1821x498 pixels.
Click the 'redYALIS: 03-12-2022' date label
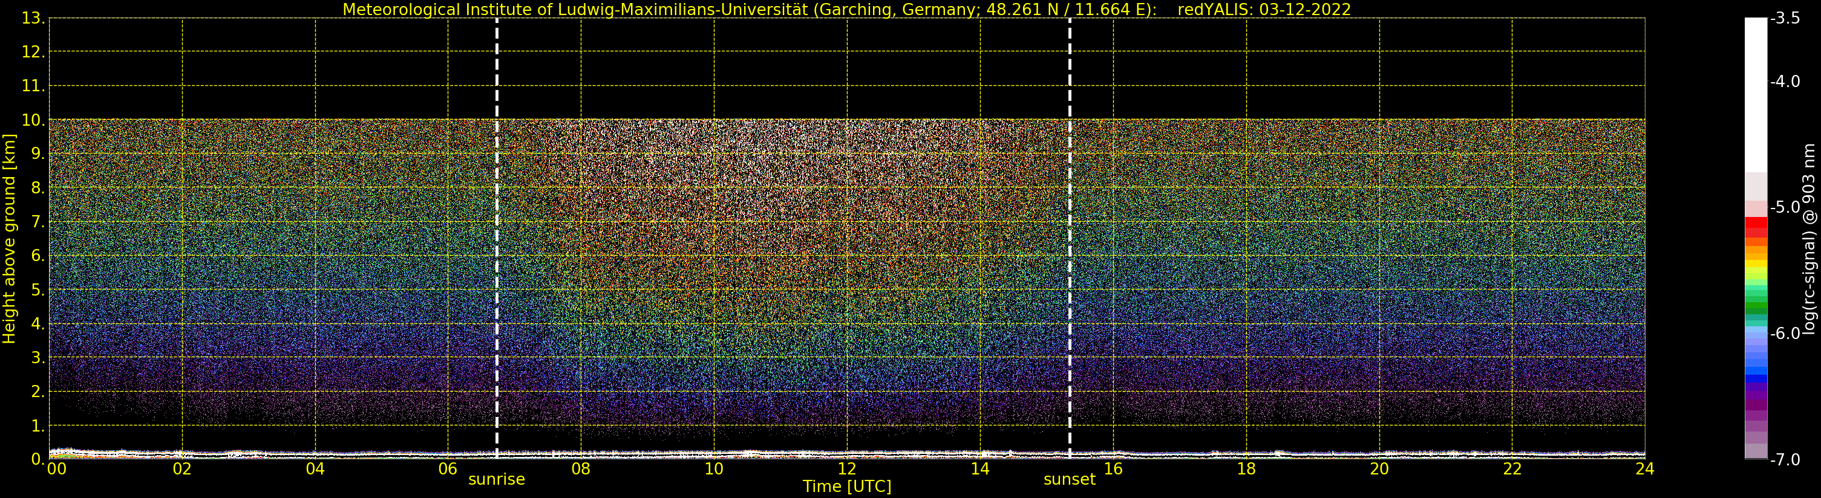pyautogui.click(x=1264, y=10)
